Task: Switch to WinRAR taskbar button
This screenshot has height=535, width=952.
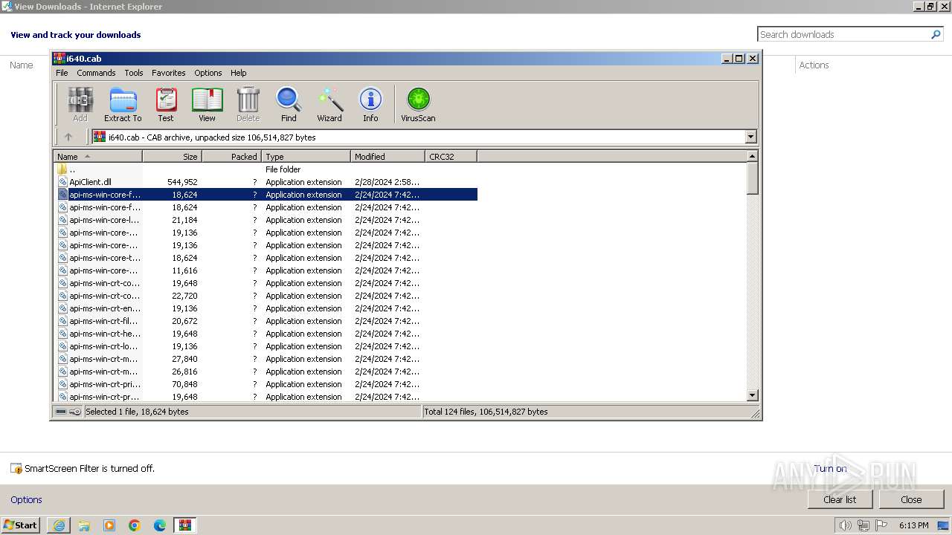Action: tap(185, 525)
